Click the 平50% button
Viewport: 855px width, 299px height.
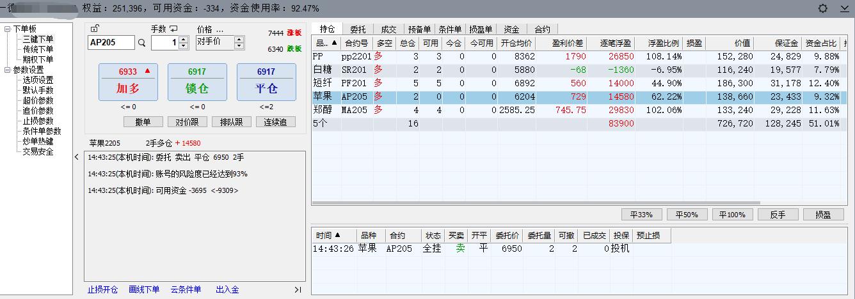pos(688,215)
